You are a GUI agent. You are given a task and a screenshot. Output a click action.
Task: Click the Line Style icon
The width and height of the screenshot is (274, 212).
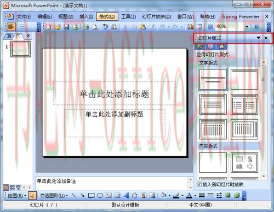point(202,196)
